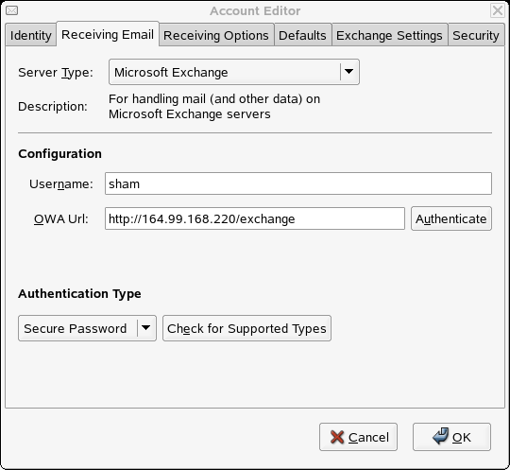Image resolution: width=510 pixels, height=470 pixels.
Task: Expand the Secure Password dropdown arrow
Action: click(145, 328)
